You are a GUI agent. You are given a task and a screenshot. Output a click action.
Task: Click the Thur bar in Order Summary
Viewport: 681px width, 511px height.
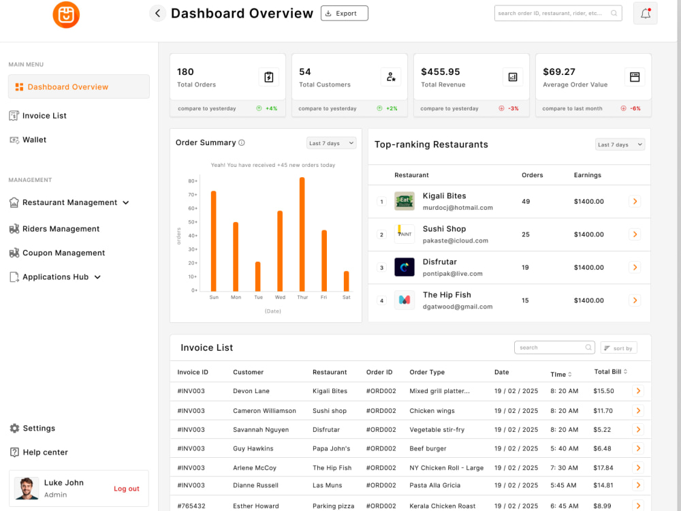click(302, 234)
